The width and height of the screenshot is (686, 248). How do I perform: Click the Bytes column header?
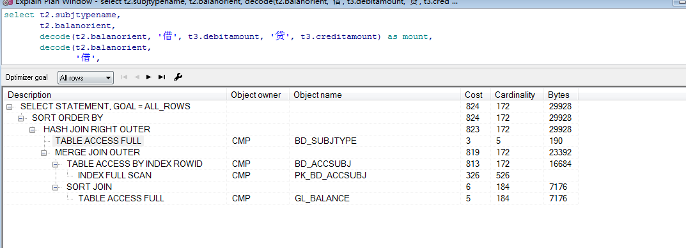pos(561,95)
